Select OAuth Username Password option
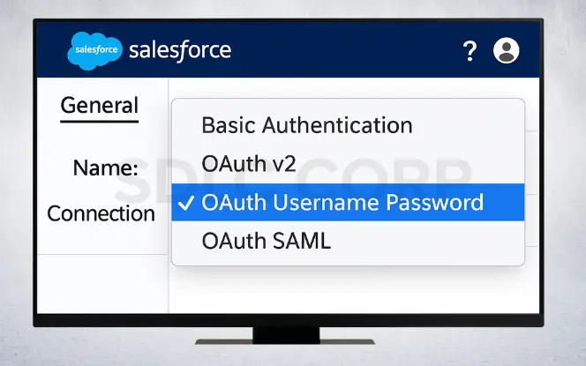Viewport: 586px width, 366px height. point(348,202)
